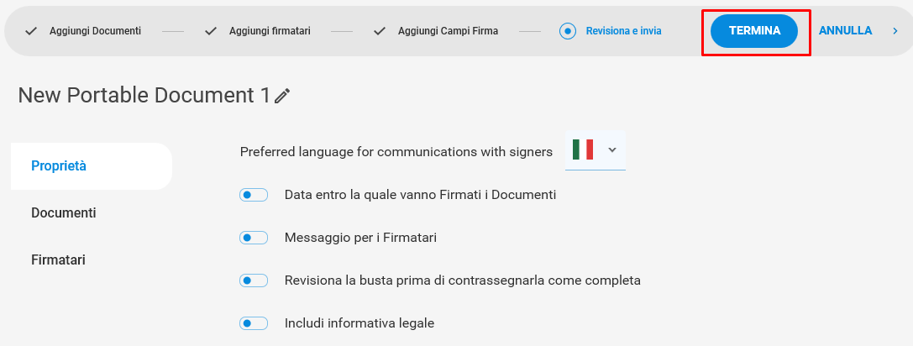Click the checkmark icon beside Aggiungi Campi Firma

click(380, 31)
